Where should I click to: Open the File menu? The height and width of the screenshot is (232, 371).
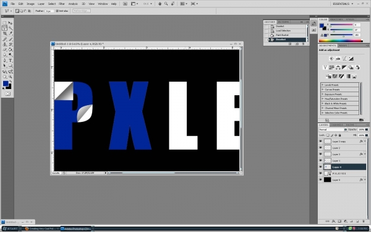pyautogui.click(x=13, y=4)
